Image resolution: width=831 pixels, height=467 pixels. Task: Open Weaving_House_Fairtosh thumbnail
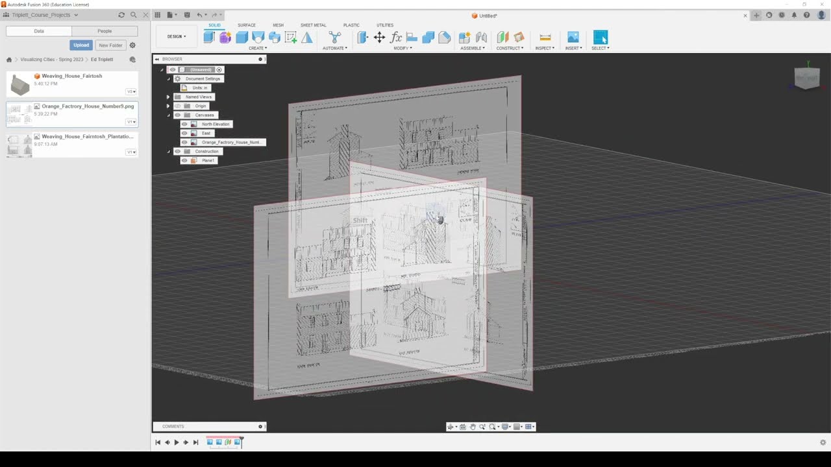[x=19, y=84]
